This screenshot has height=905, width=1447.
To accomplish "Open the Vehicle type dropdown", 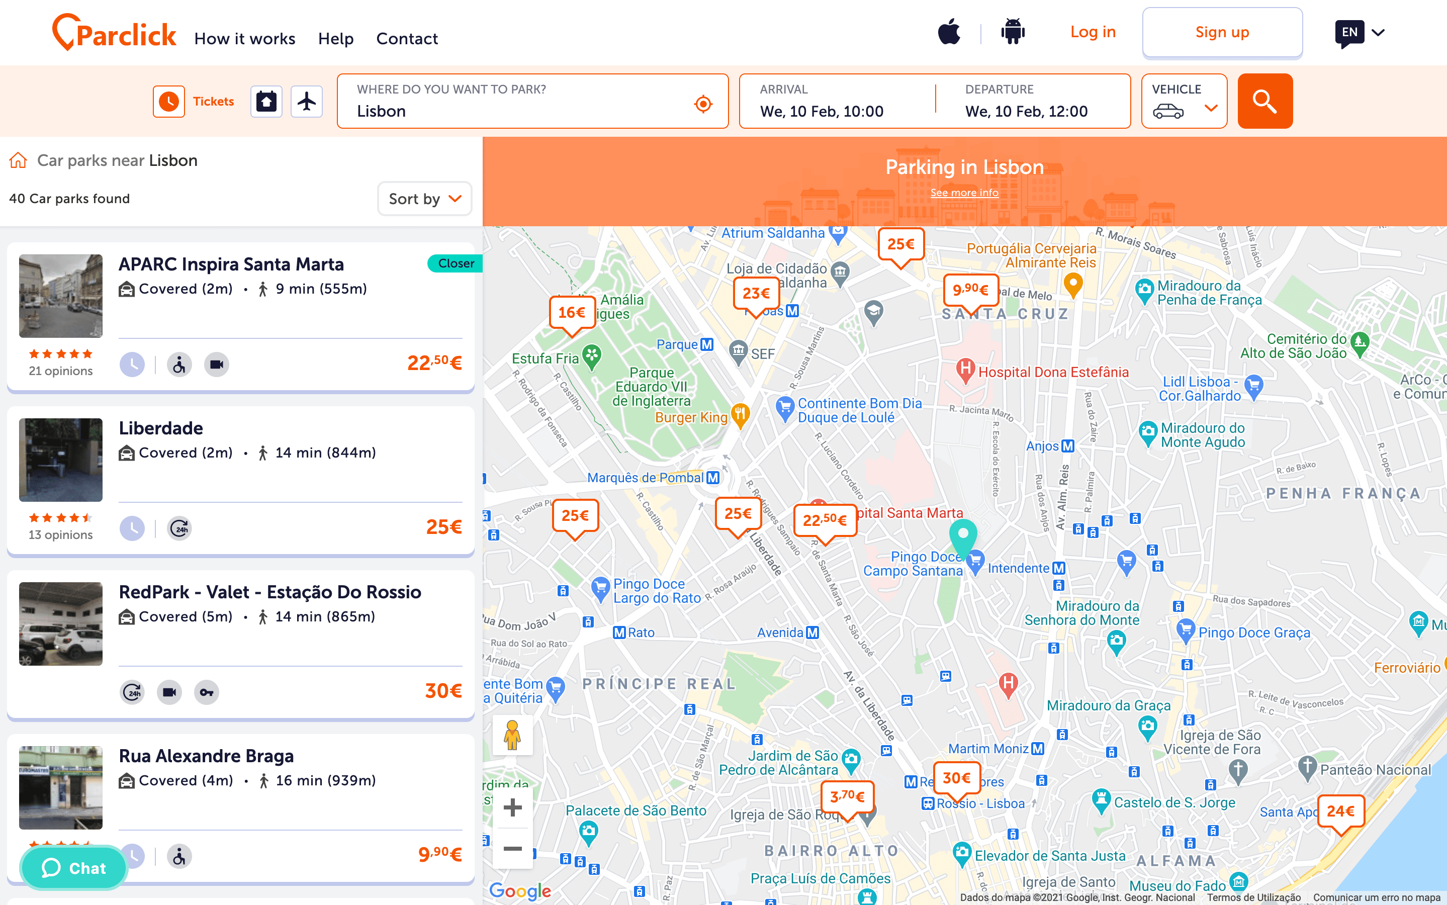I will tap(1184, 101).
